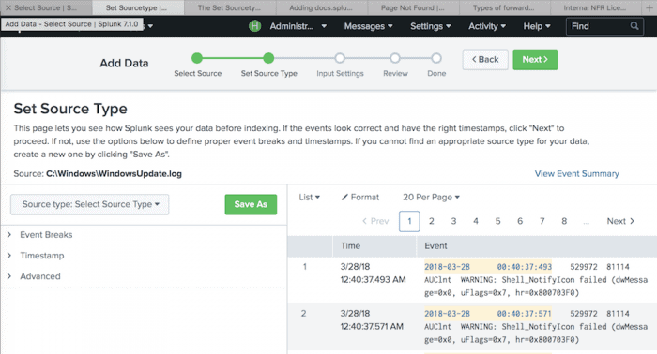This screenshot has height=354, width=657.
Task: Click source path C:\Windows\WindowsUpdate.log
Action: [114, 174]
